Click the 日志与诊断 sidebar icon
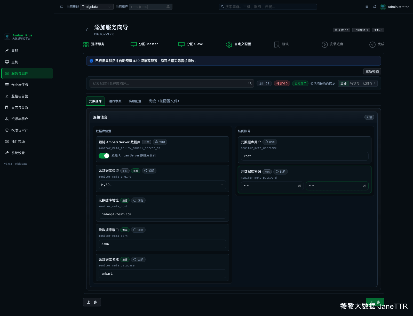This screenshot has width=413, height=316. (x=7, y=107)
